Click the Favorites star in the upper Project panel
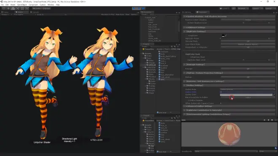278x156 pixels. point(143,49)
